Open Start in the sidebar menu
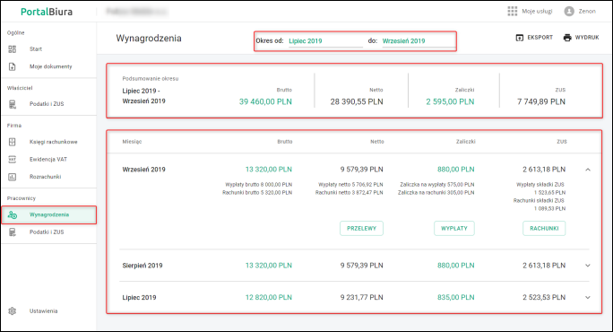Screen dimensions: 613x332 36,49
